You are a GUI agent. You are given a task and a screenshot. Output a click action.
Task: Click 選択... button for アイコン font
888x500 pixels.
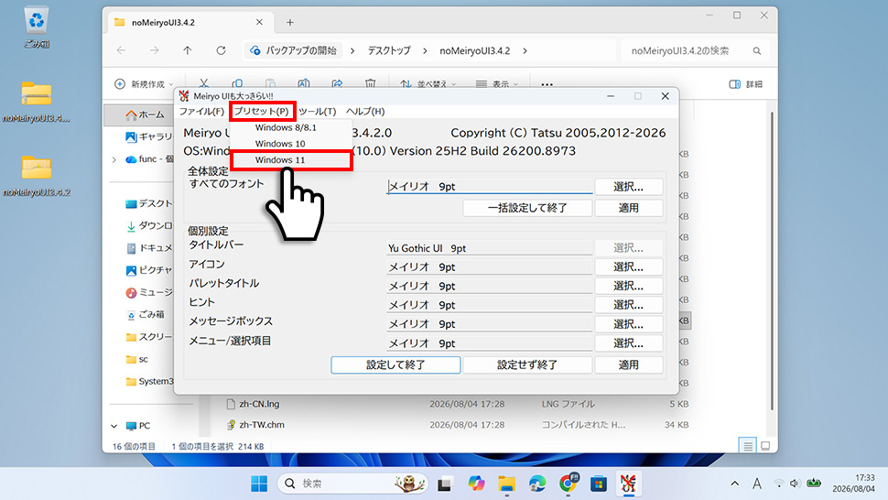pos(628,266)
